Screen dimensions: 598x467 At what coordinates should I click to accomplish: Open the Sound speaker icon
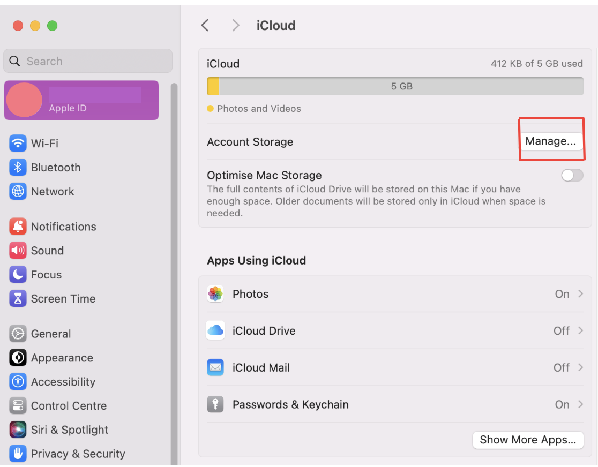tap(18, 251)
